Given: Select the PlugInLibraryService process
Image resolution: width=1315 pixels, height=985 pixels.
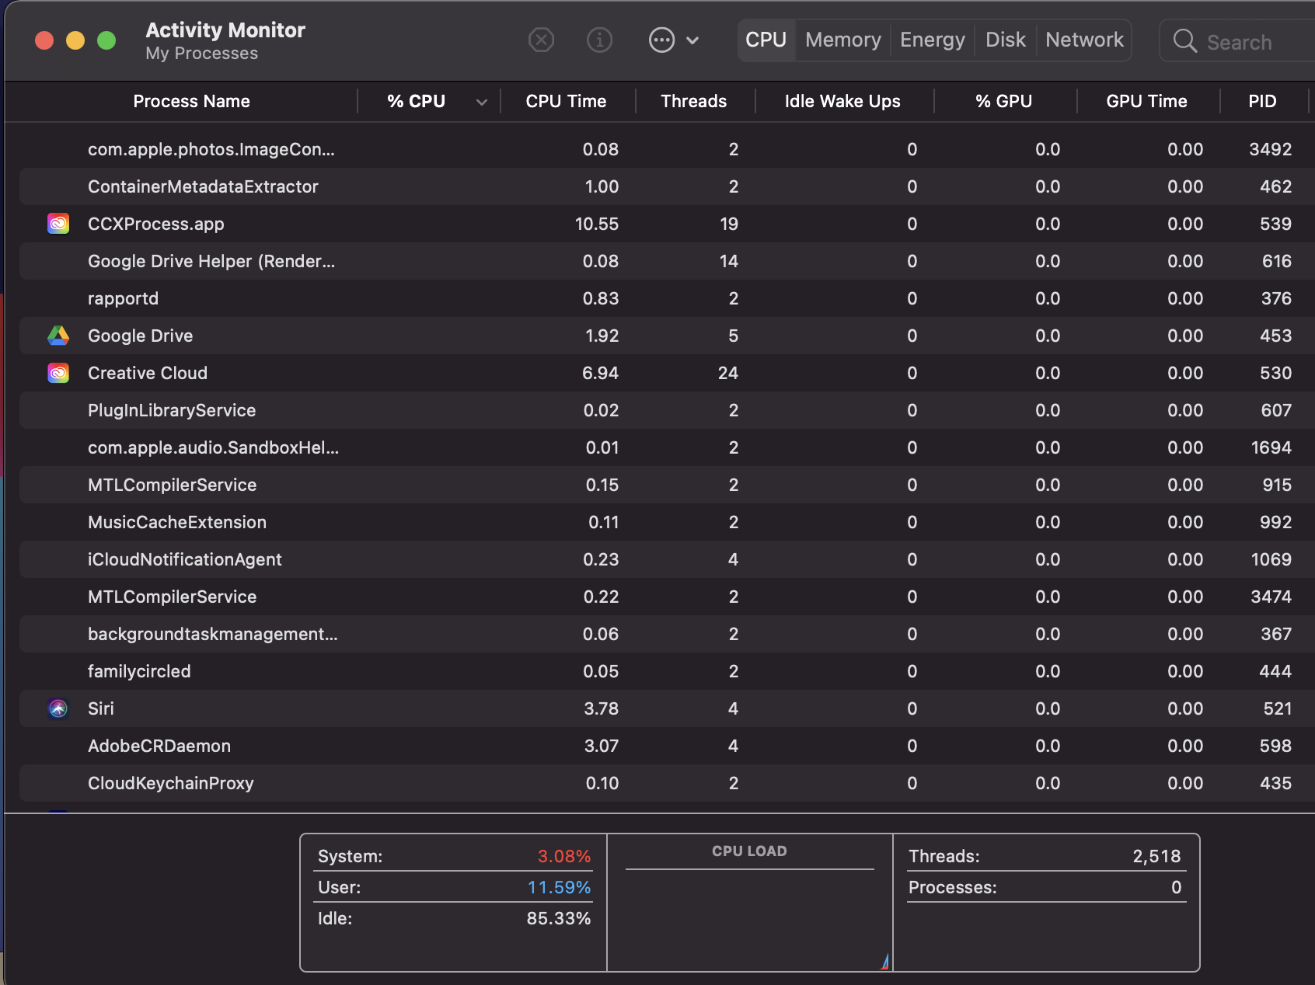Looking at the screenshot, I should pos(172,410).
